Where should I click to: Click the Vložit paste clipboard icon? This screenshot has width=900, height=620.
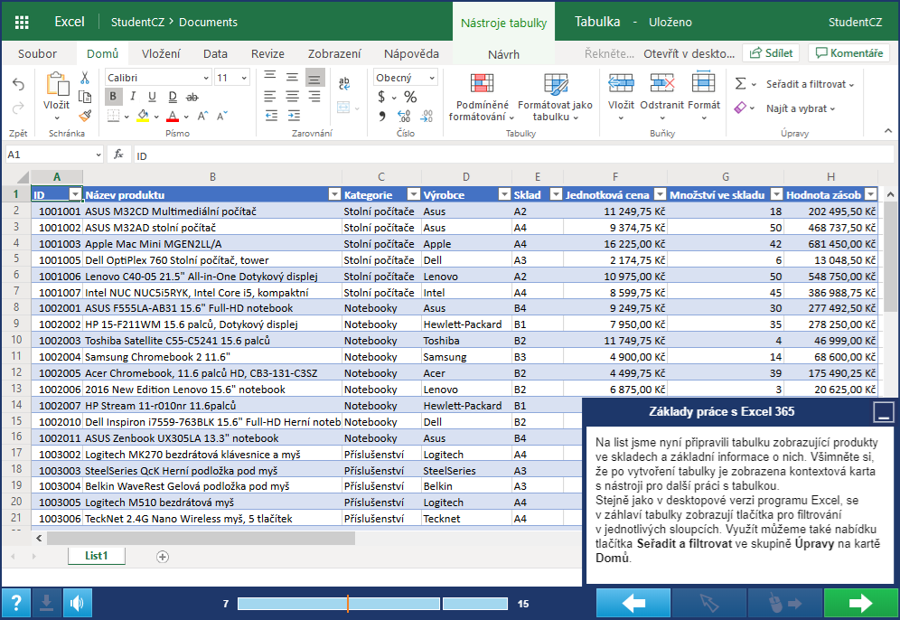57,84
